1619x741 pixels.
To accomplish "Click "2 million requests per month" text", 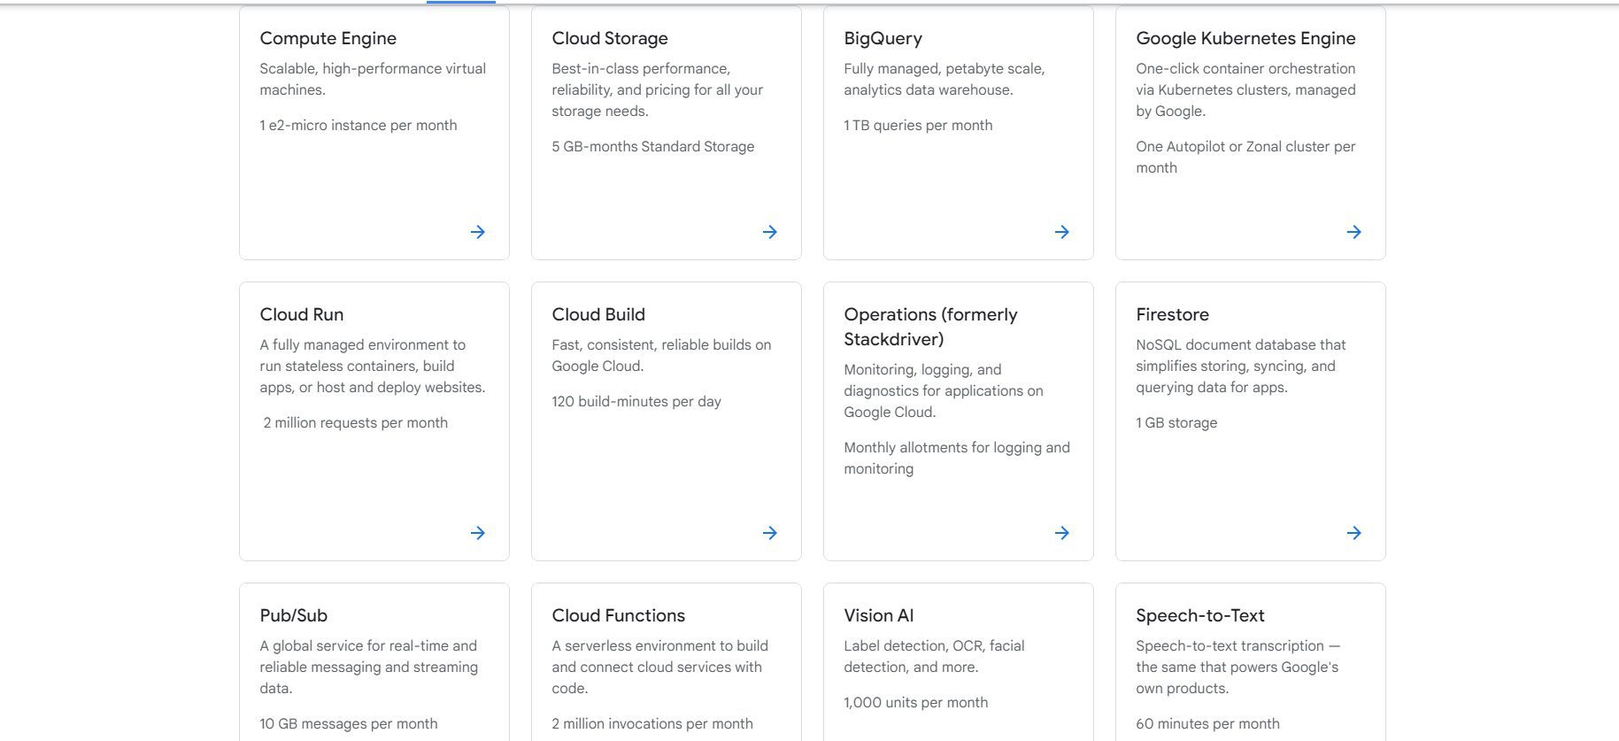I will point(356,422).
